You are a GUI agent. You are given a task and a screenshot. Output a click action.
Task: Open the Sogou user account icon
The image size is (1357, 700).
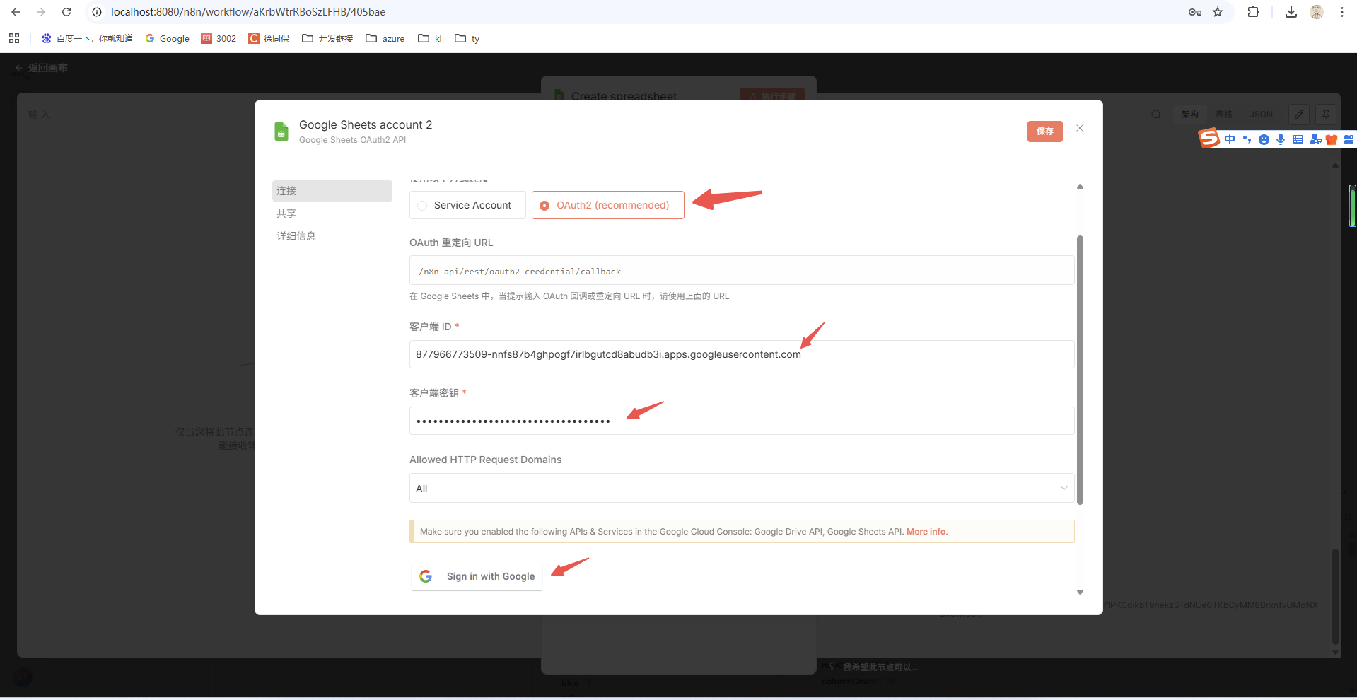pos(1315,139)
